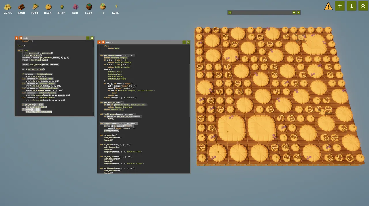Click the hay resource icon
The image size is (369, 206).
coord(8,7)
